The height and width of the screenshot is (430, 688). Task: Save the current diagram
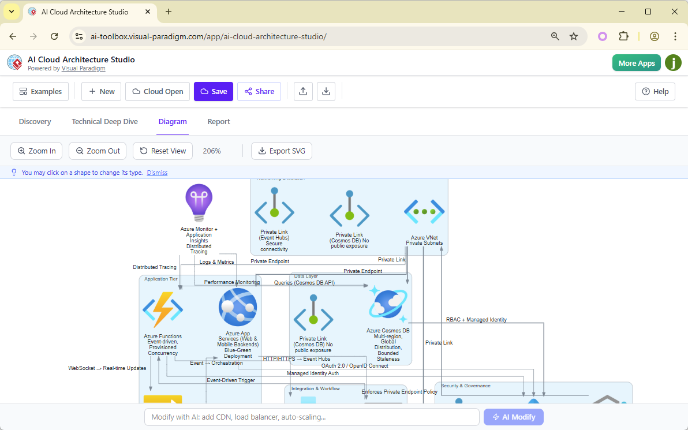(214, 91)
